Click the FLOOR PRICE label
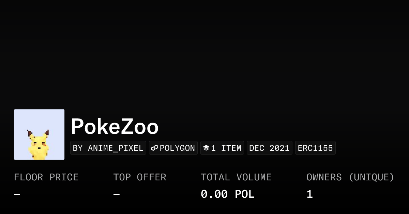The image size is (409, 214). click(x=46, y=177)
